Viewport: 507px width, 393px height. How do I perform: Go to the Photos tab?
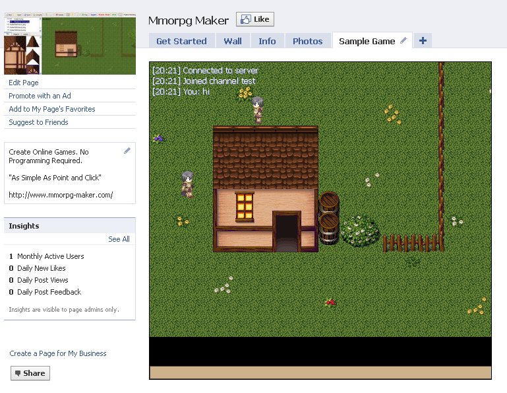coord(307,41)
